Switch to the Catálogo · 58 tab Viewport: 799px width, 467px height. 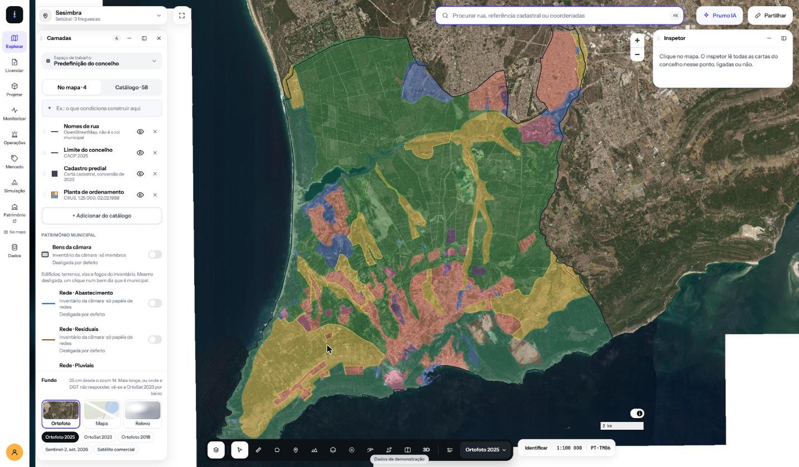[131, 87]
